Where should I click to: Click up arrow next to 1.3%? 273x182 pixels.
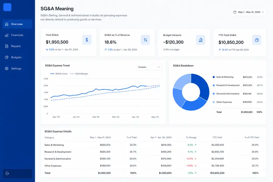click(106, 50)
